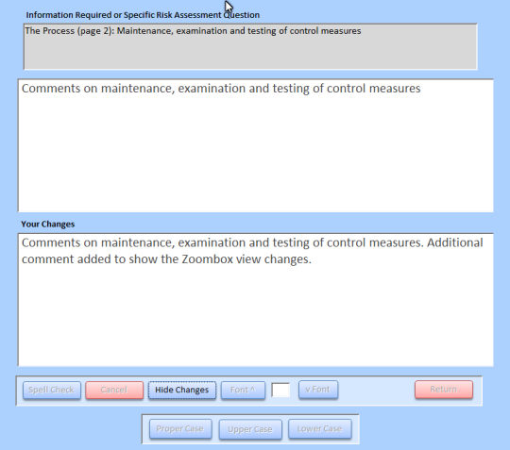Select the grey risk assessment question field

tap(250, 46)
